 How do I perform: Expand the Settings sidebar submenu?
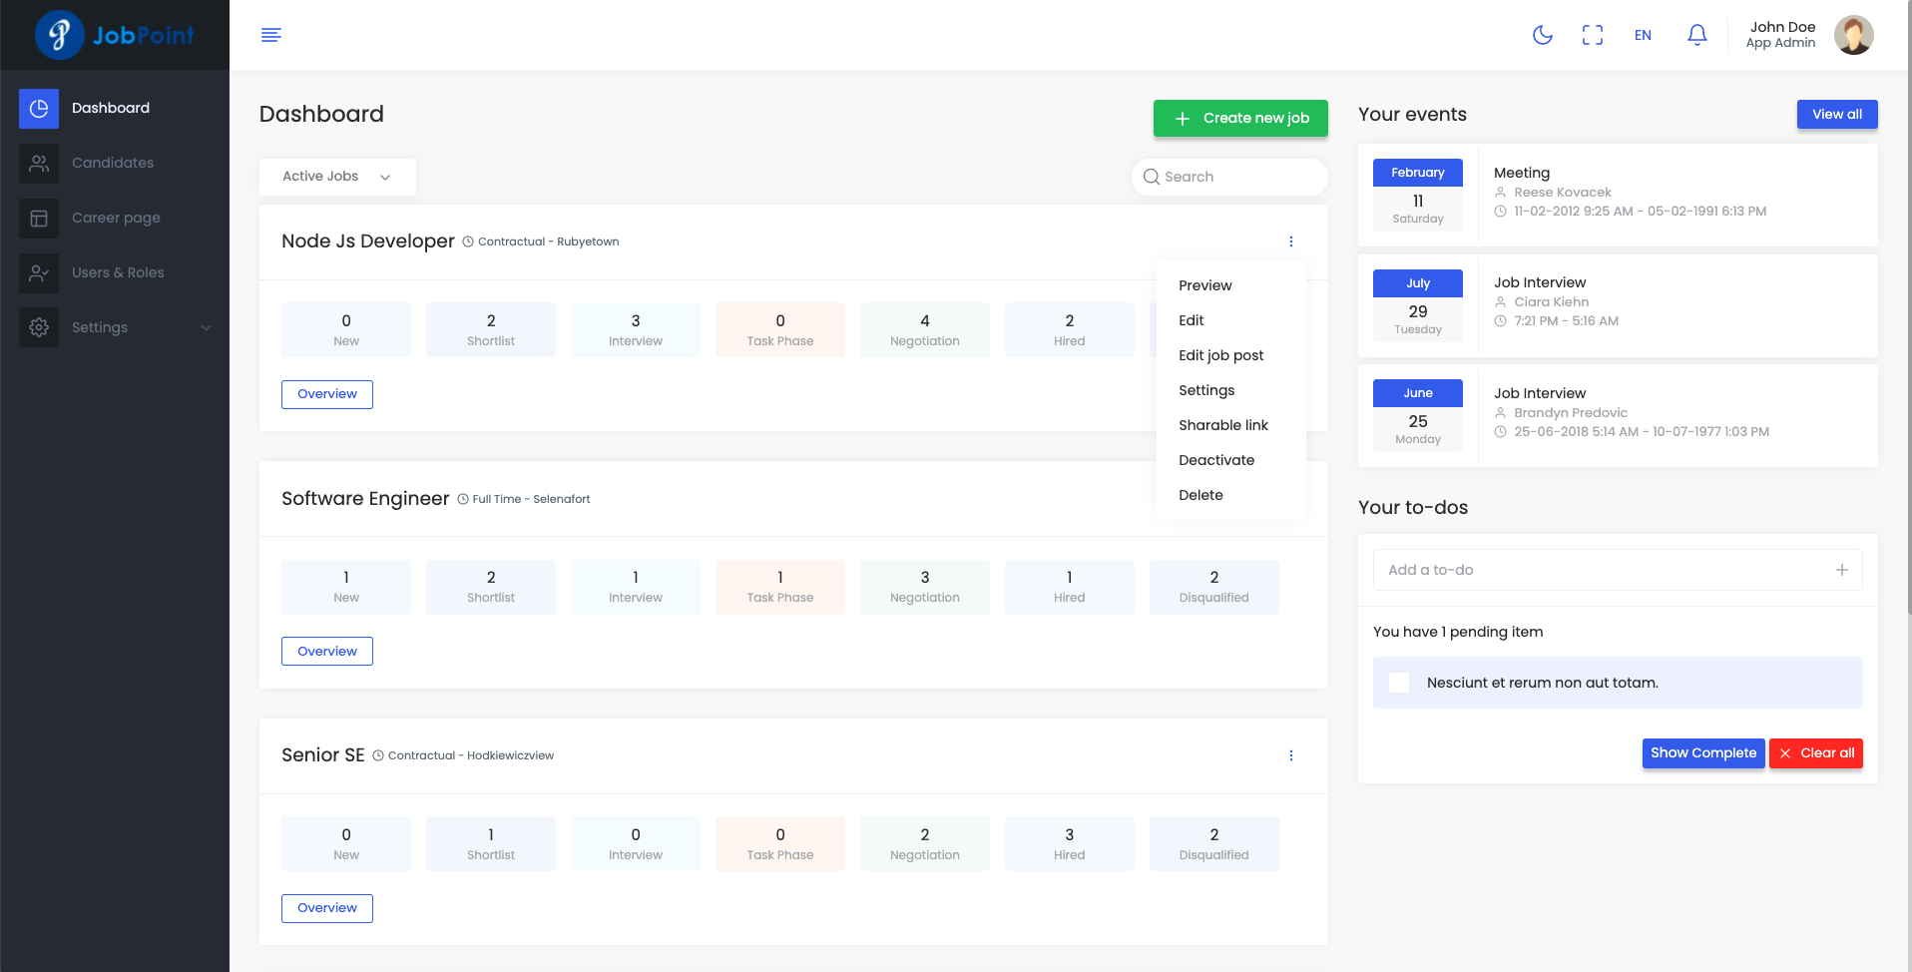pos(115,327)
